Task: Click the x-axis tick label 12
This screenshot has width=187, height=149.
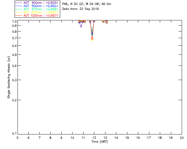Action: (x=94, y=138)
